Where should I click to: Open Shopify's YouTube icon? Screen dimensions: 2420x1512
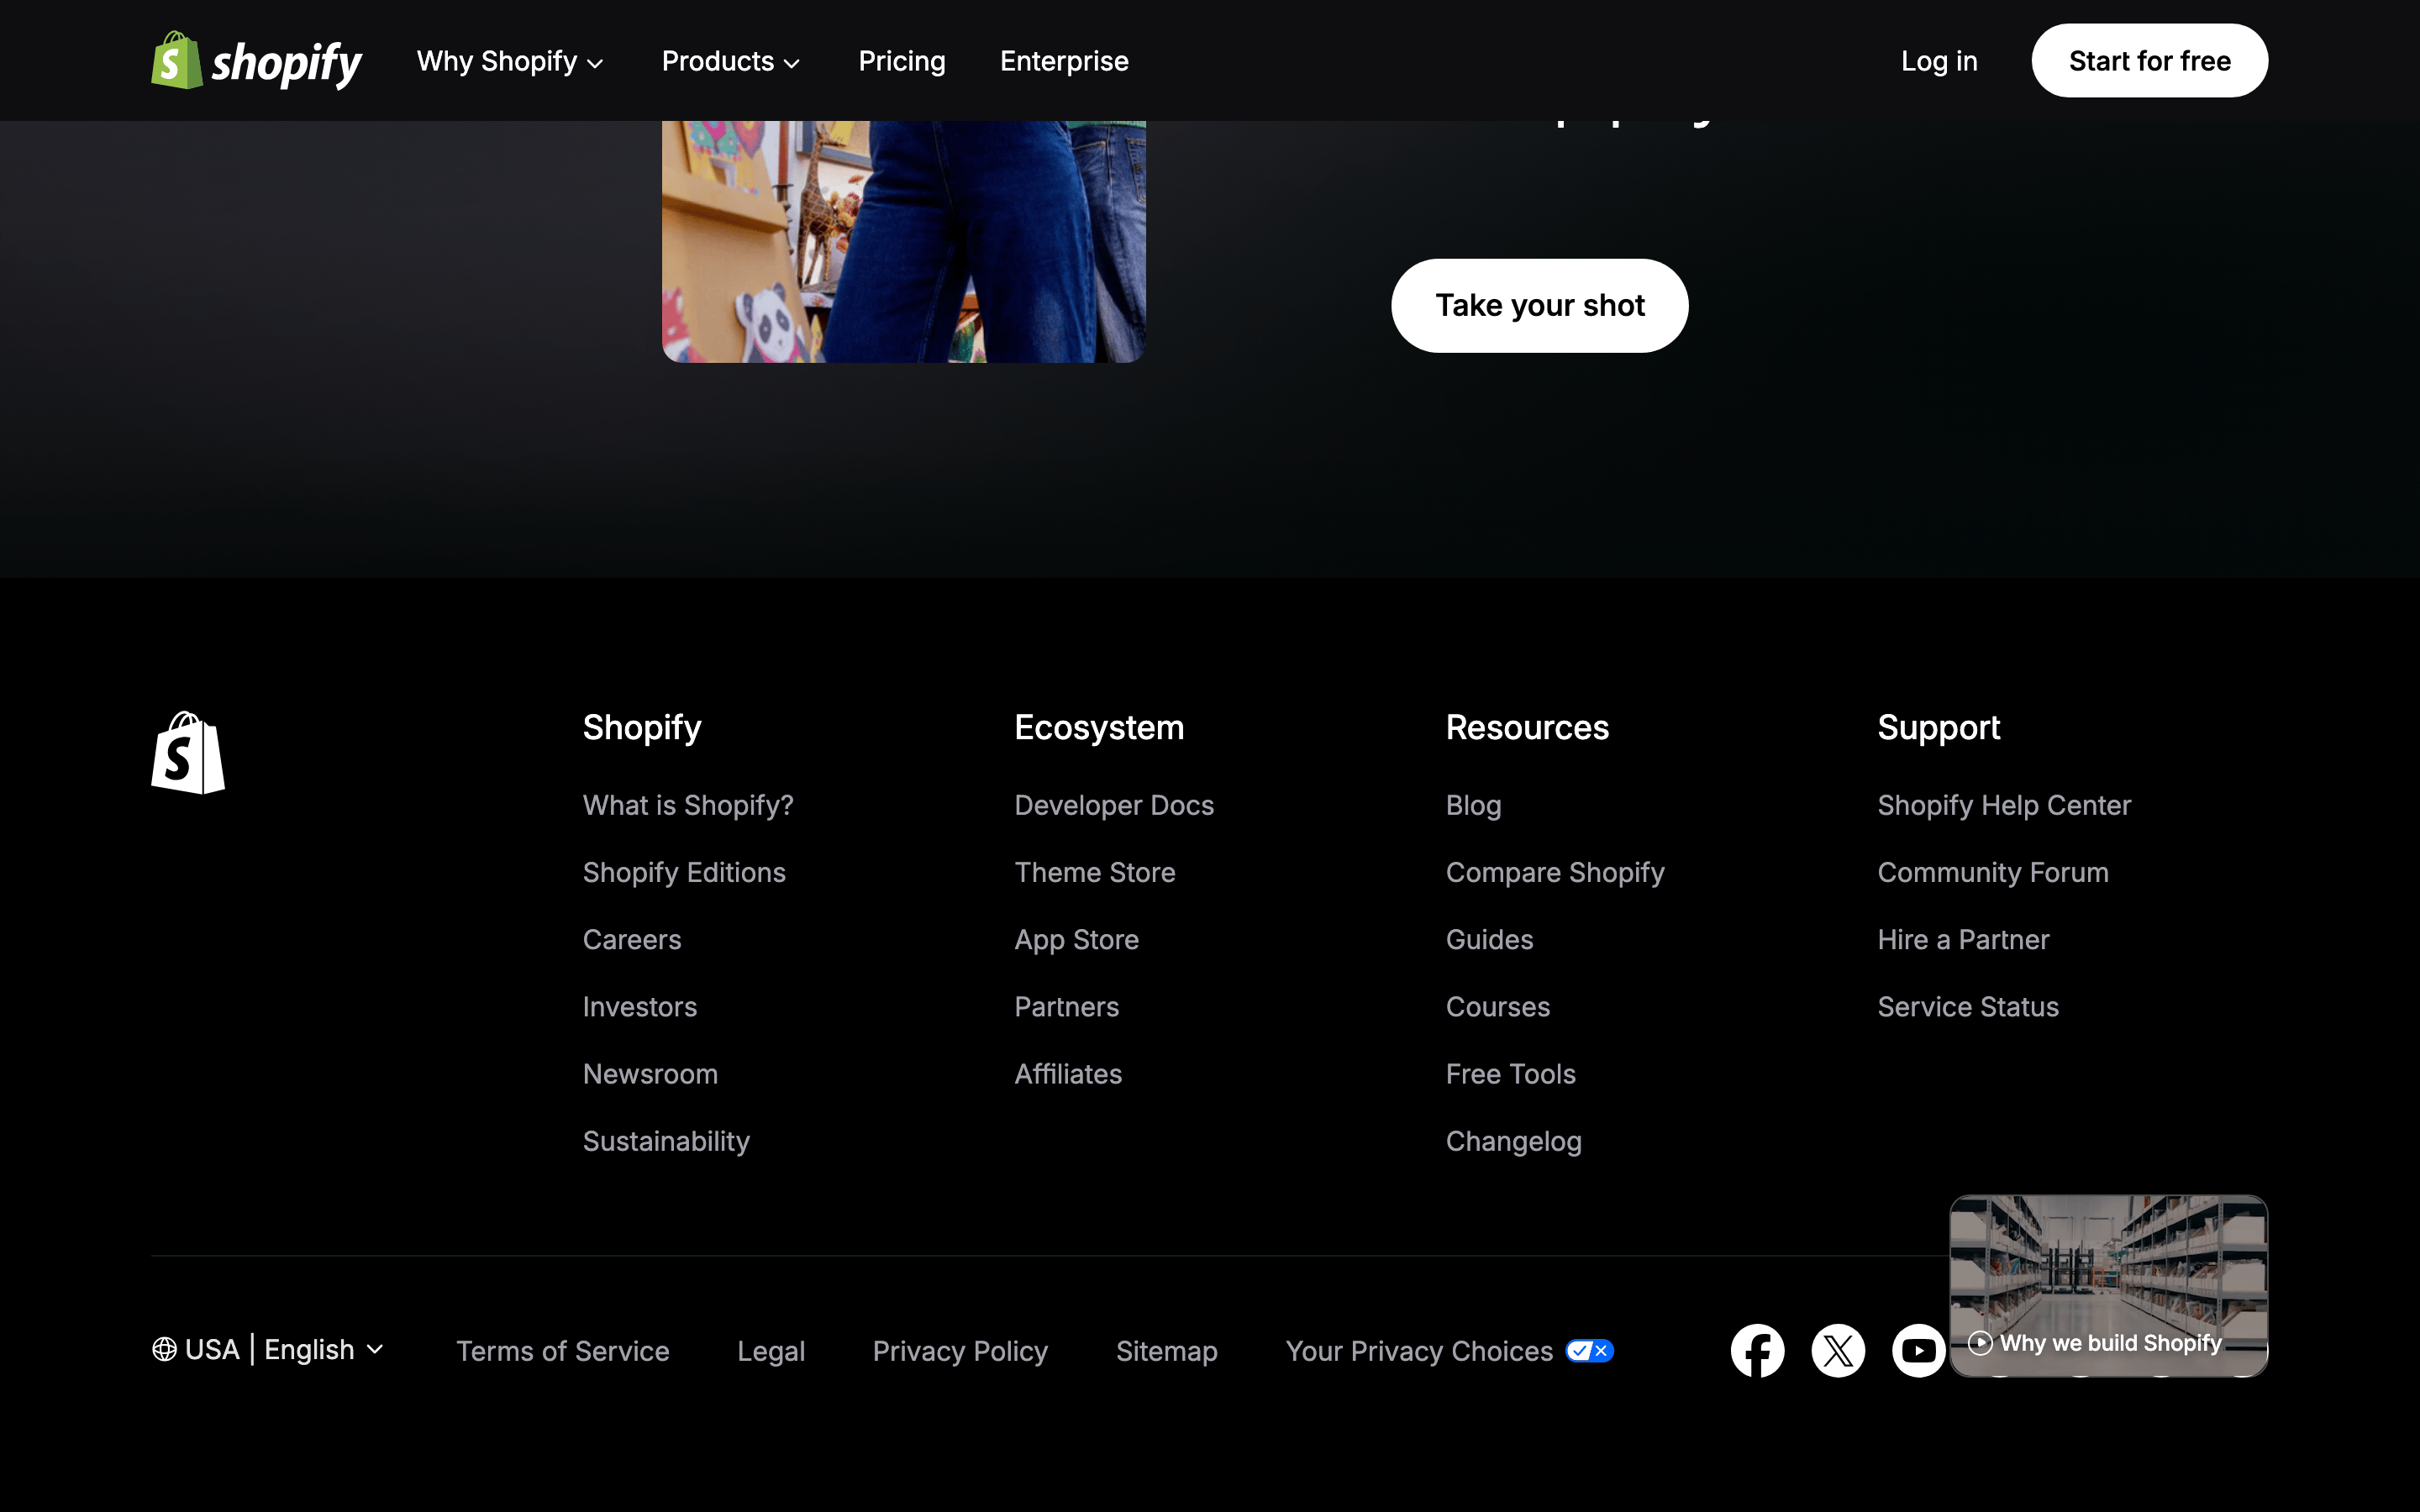click(x=1918, y=1351)
